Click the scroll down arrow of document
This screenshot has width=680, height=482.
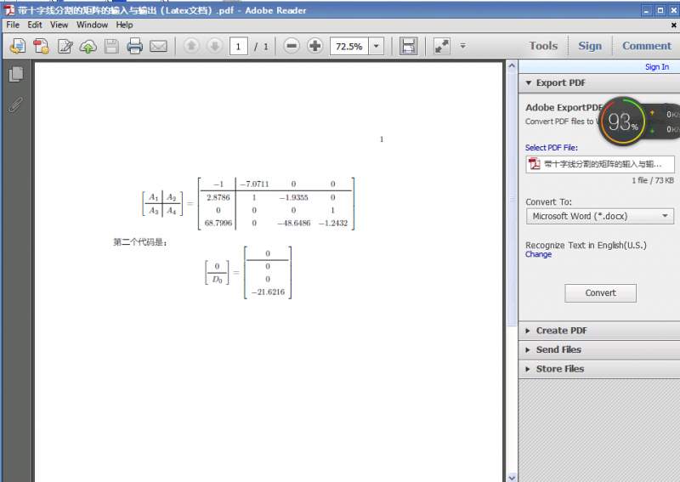pyautogui.click(x=512, y=477)
